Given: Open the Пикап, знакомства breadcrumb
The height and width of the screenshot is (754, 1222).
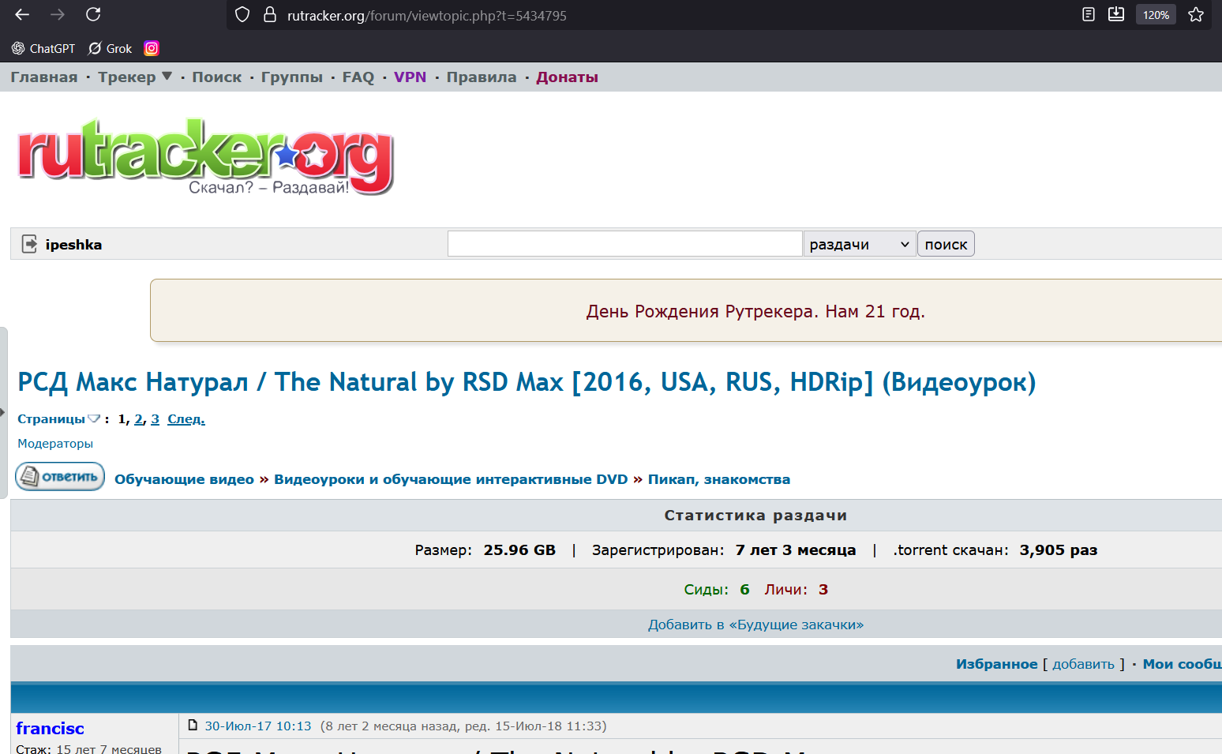Looking at the screenshot, I should tap(719, 479).
